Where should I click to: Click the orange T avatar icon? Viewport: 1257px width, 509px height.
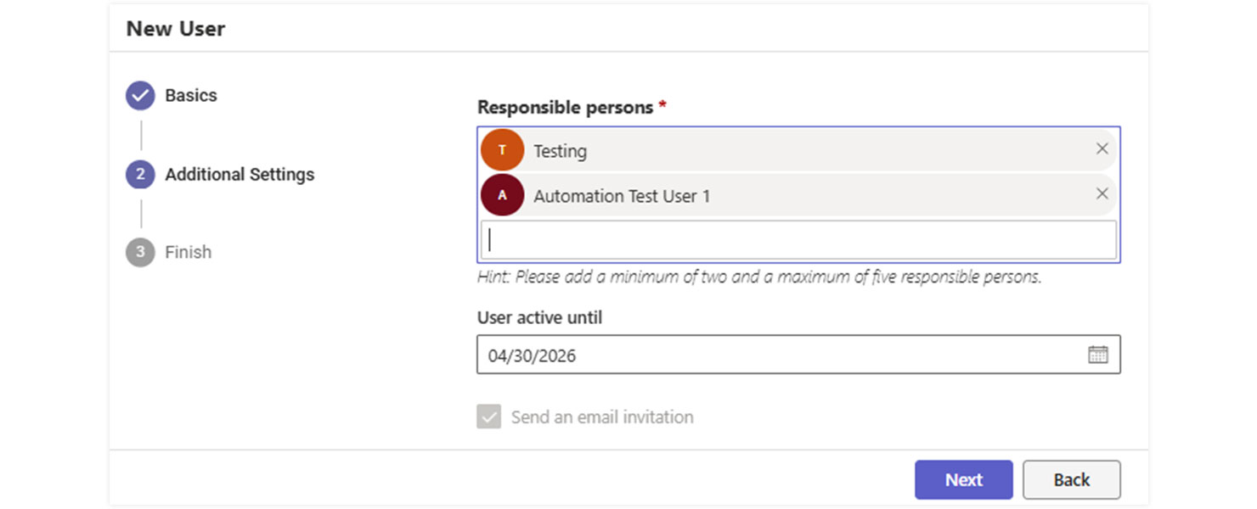coord(502,150)
